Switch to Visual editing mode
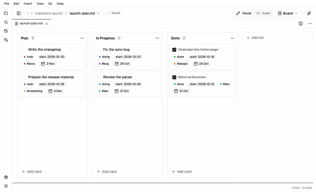 [244, 13]
